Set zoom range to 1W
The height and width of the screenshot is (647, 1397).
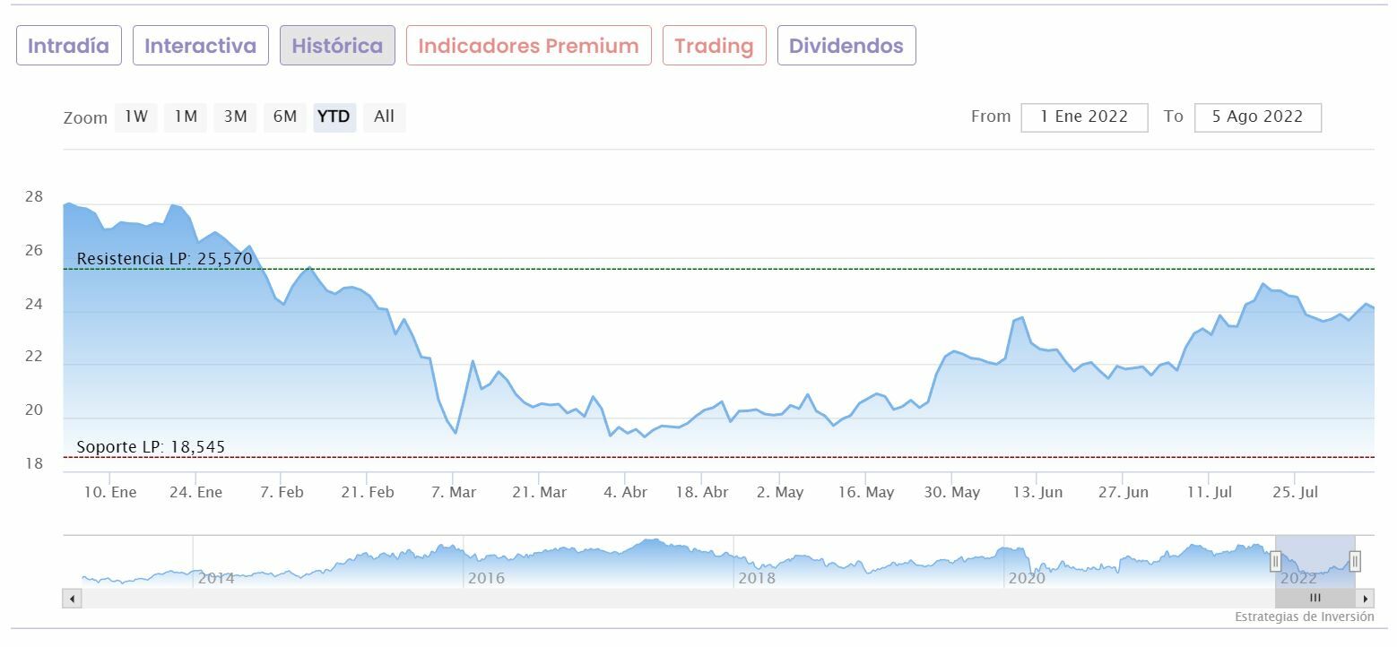coord(136,116)
